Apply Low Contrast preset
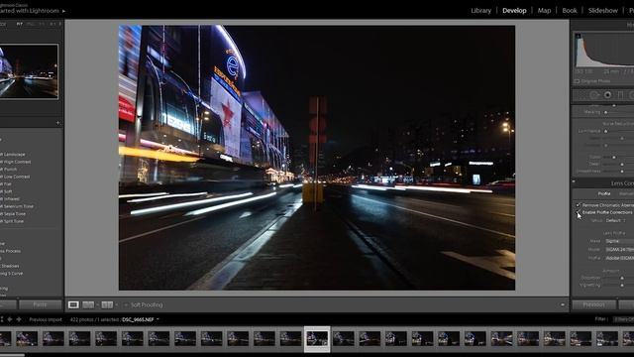The width and height of the screenshot is (634, 357). [15, 177]
